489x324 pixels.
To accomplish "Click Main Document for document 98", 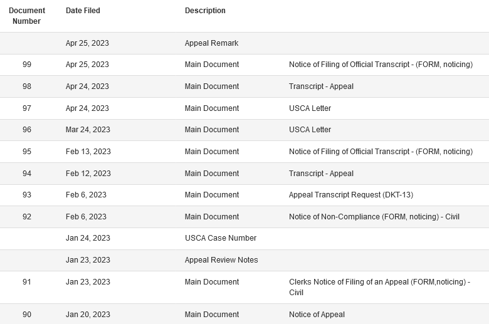I will click(x=212, y=86).
